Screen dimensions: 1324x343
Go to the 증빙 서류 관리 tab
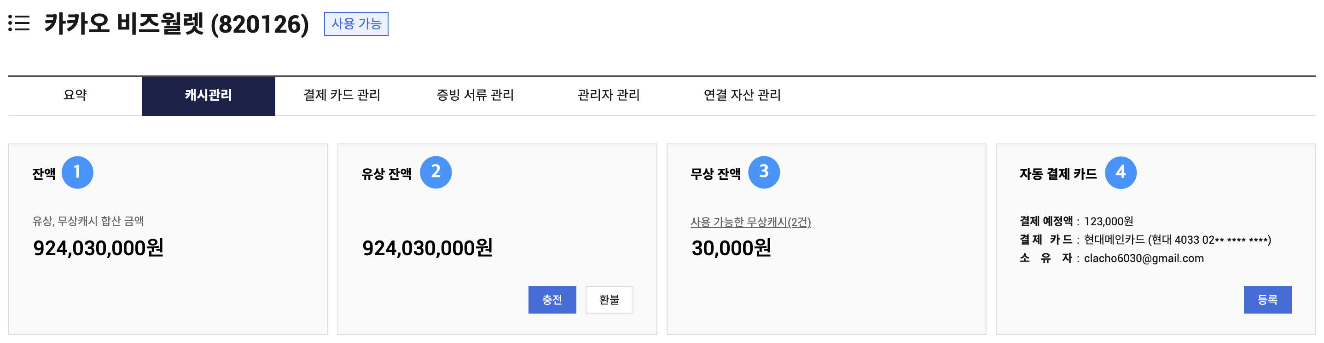click(475, 96)
